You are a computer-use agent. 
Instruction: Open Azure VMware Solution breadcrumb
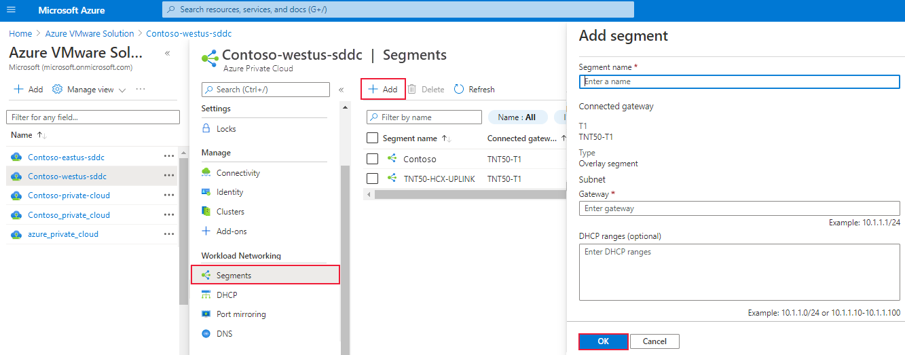(x=90, y=33)
